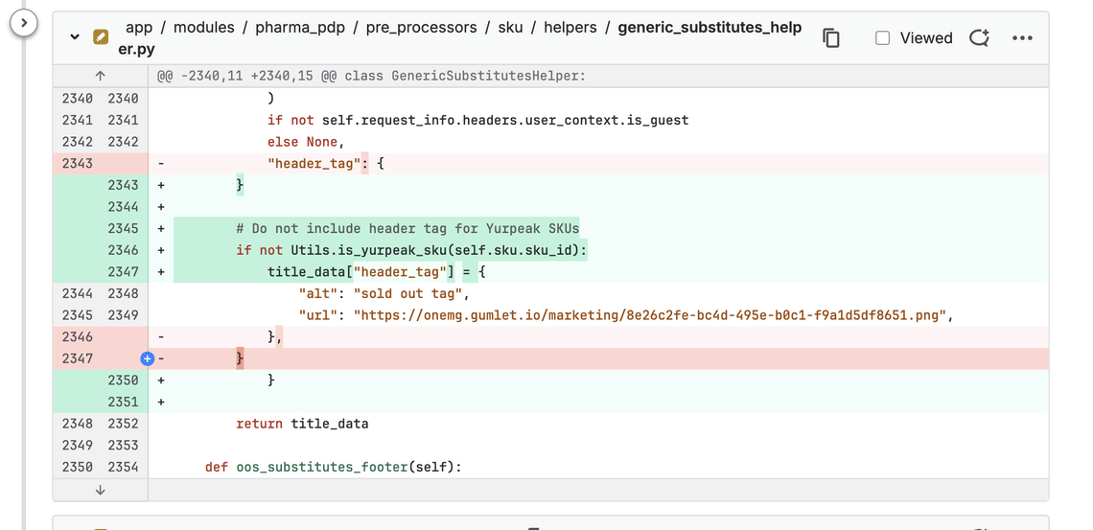The height and width of the screenshot is (530, 1093).
Task: Click the 'return title_data' code line
Action: [x=302, y=424]
